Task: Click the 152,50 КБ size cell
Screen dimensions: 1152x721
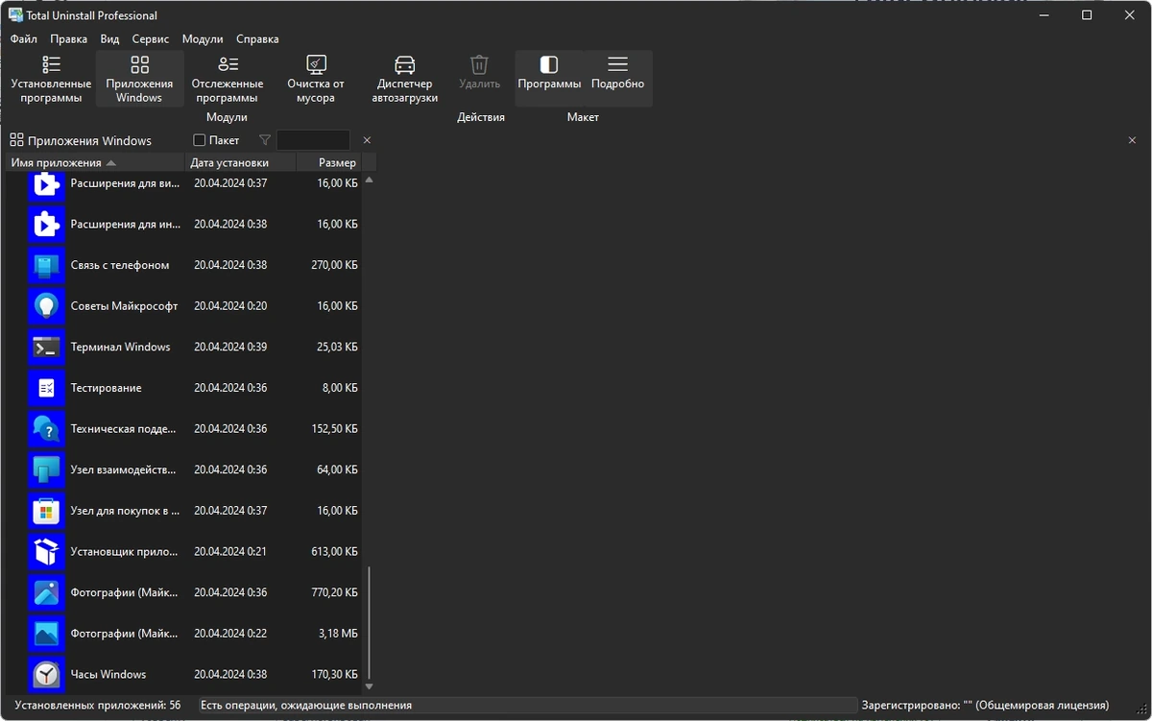Action: 335,429
